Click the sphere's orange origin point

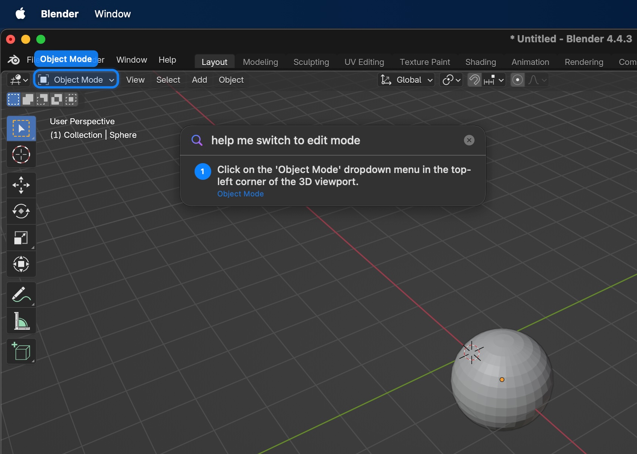pyautogui.click(x=502, y=380)
